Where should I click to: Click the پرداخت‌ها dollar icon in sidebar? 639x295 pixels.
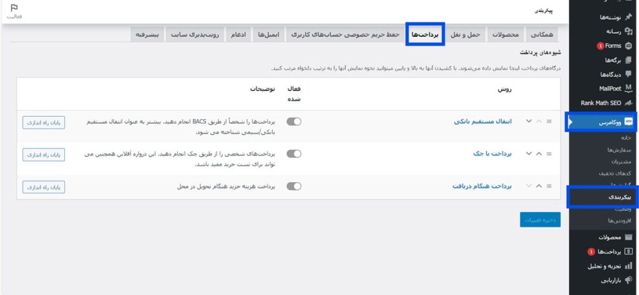click(x=628, y=252)
